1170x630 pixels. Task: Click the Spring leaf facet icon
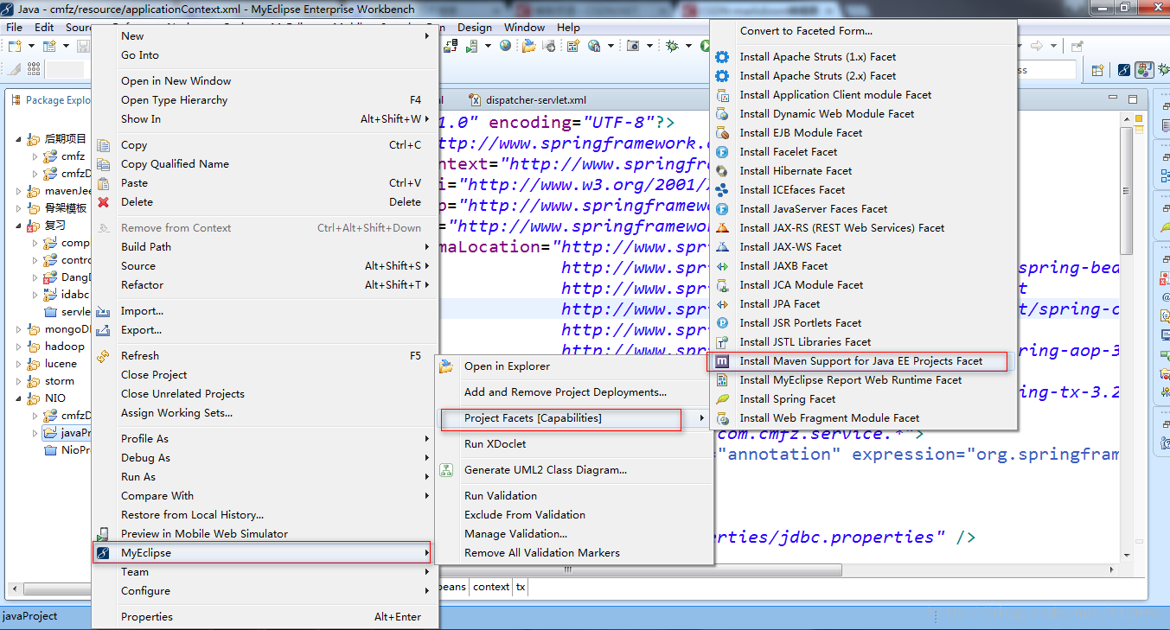(722, 399)
